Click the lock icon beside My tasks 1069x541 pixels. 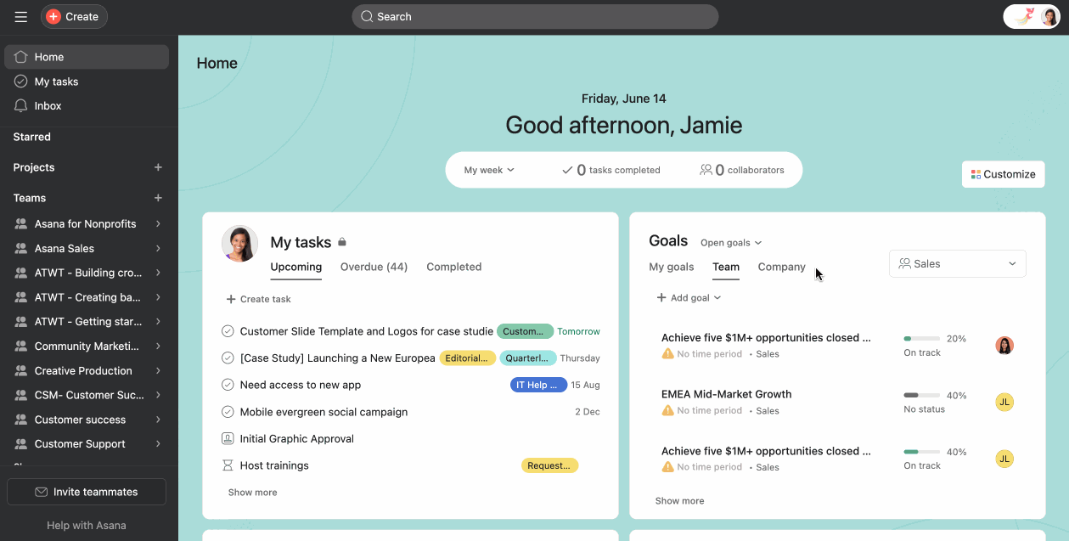coord(342,243)
